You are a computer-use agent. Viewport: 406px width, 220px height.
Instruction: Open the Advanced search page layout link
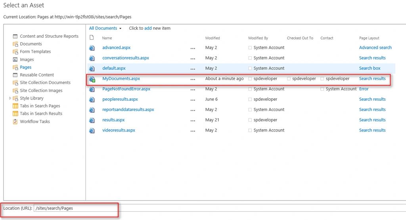coord(375,47)
